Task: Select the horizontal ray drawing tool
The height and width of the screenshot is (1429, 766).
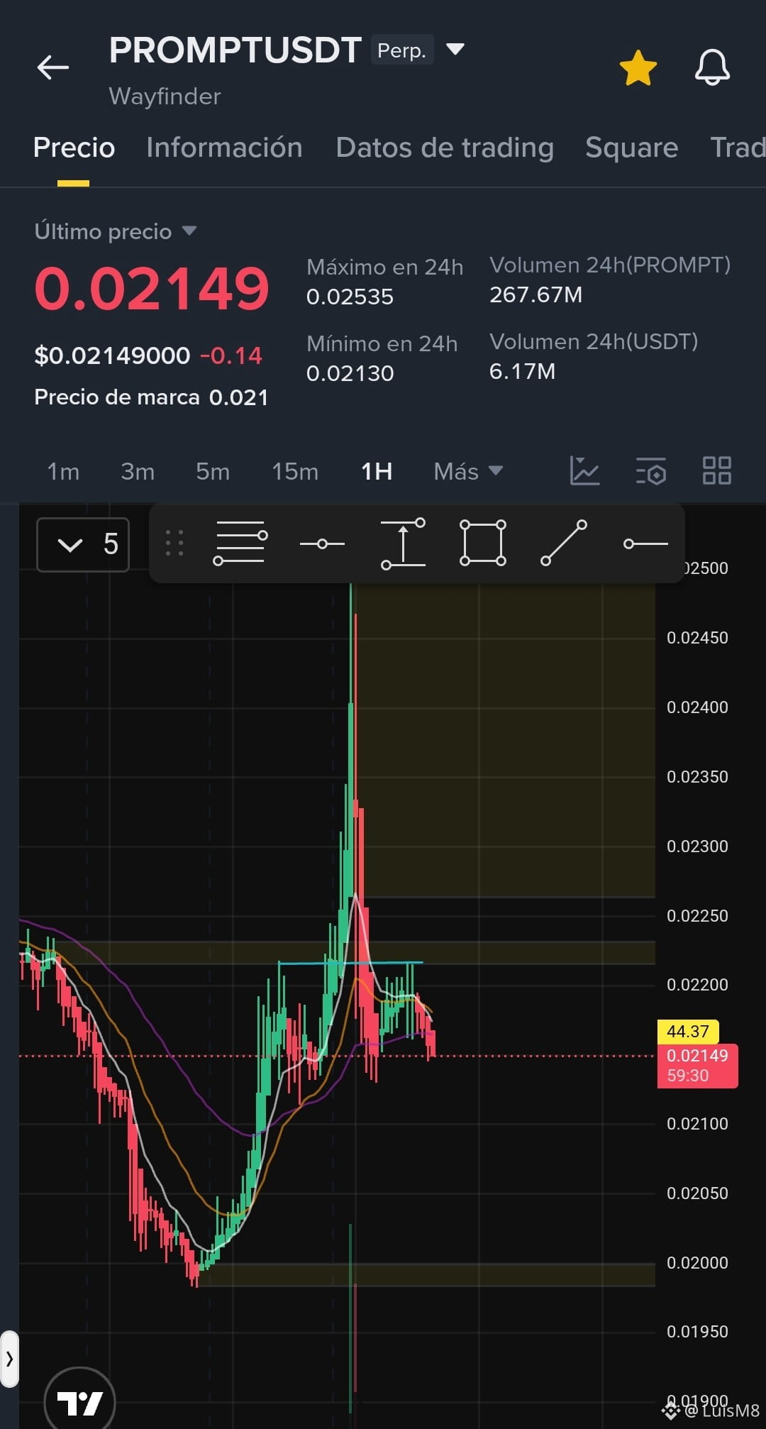Action: click(645, 544)
